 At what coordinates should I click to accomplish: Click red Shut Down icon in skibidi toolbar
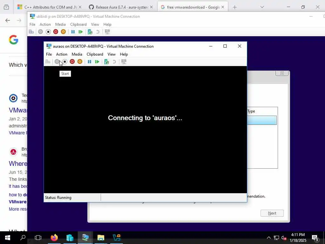56,32
